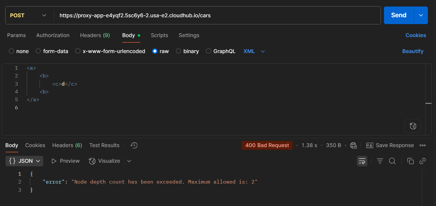Select the raw body type radio button
This screenshot has width=436, height=206.
pos(155,51)
